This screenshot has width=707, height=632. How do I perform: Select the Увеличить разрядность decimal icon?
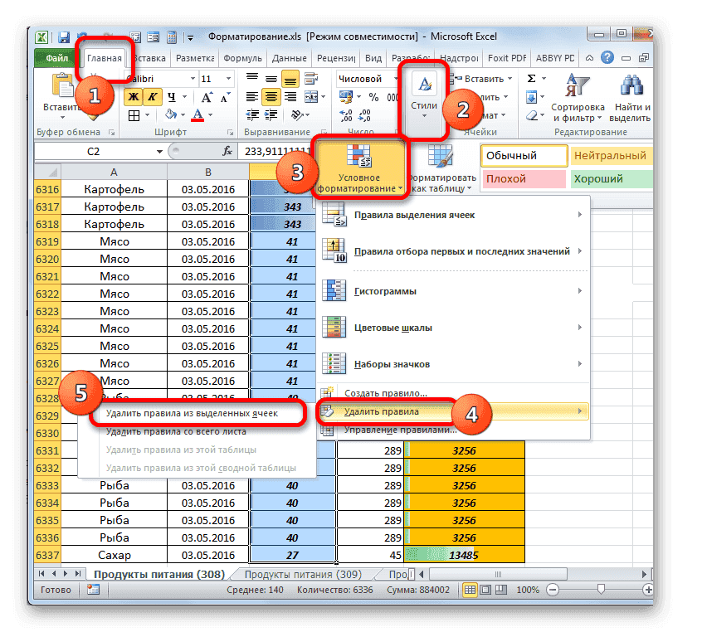346,115
